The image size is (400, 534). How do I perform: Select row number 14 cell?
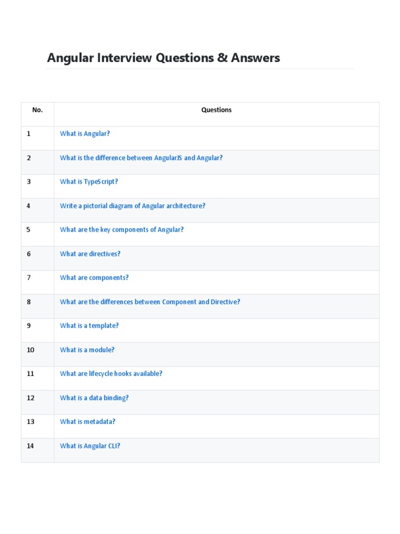[x=31, y=446]
